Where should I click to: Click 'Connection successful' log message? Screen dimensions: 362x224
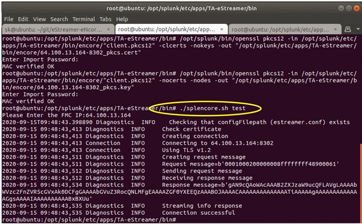coord(198,213)
